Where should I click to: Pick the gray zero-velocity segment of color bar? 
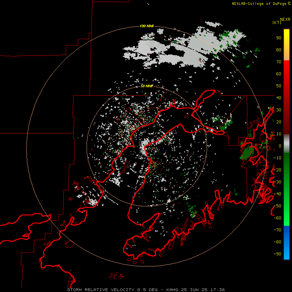[x=286, y=144]
